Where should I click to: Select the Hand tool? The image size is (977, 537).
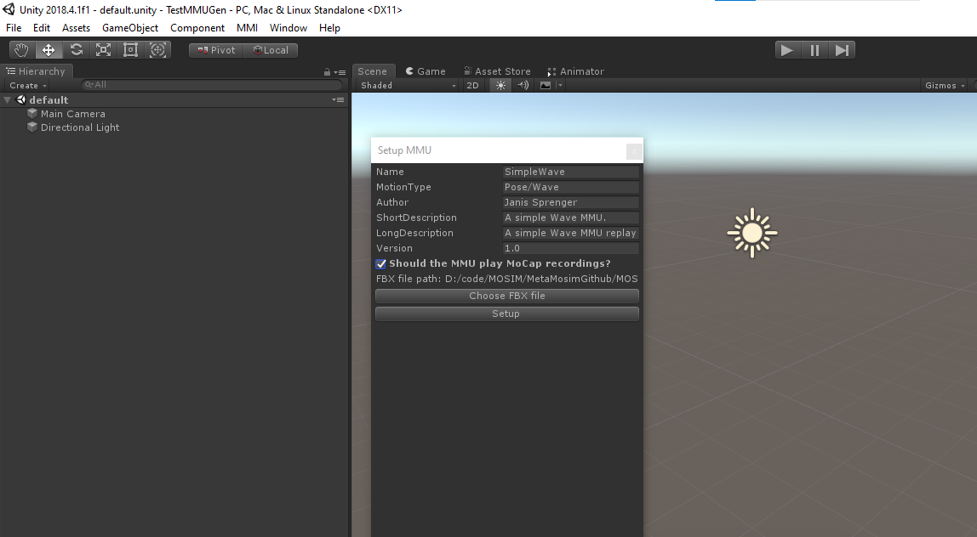pos(22,50)
